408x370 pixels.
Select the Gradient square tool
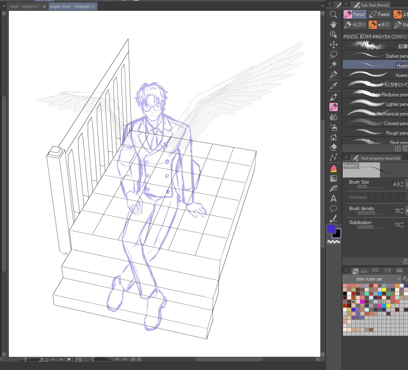point(333,178)
